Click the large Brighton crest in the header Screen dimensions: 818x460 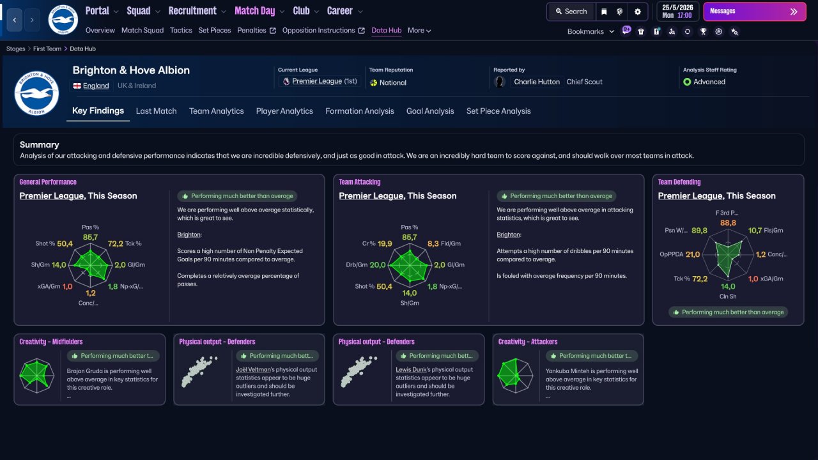(36, 93)
